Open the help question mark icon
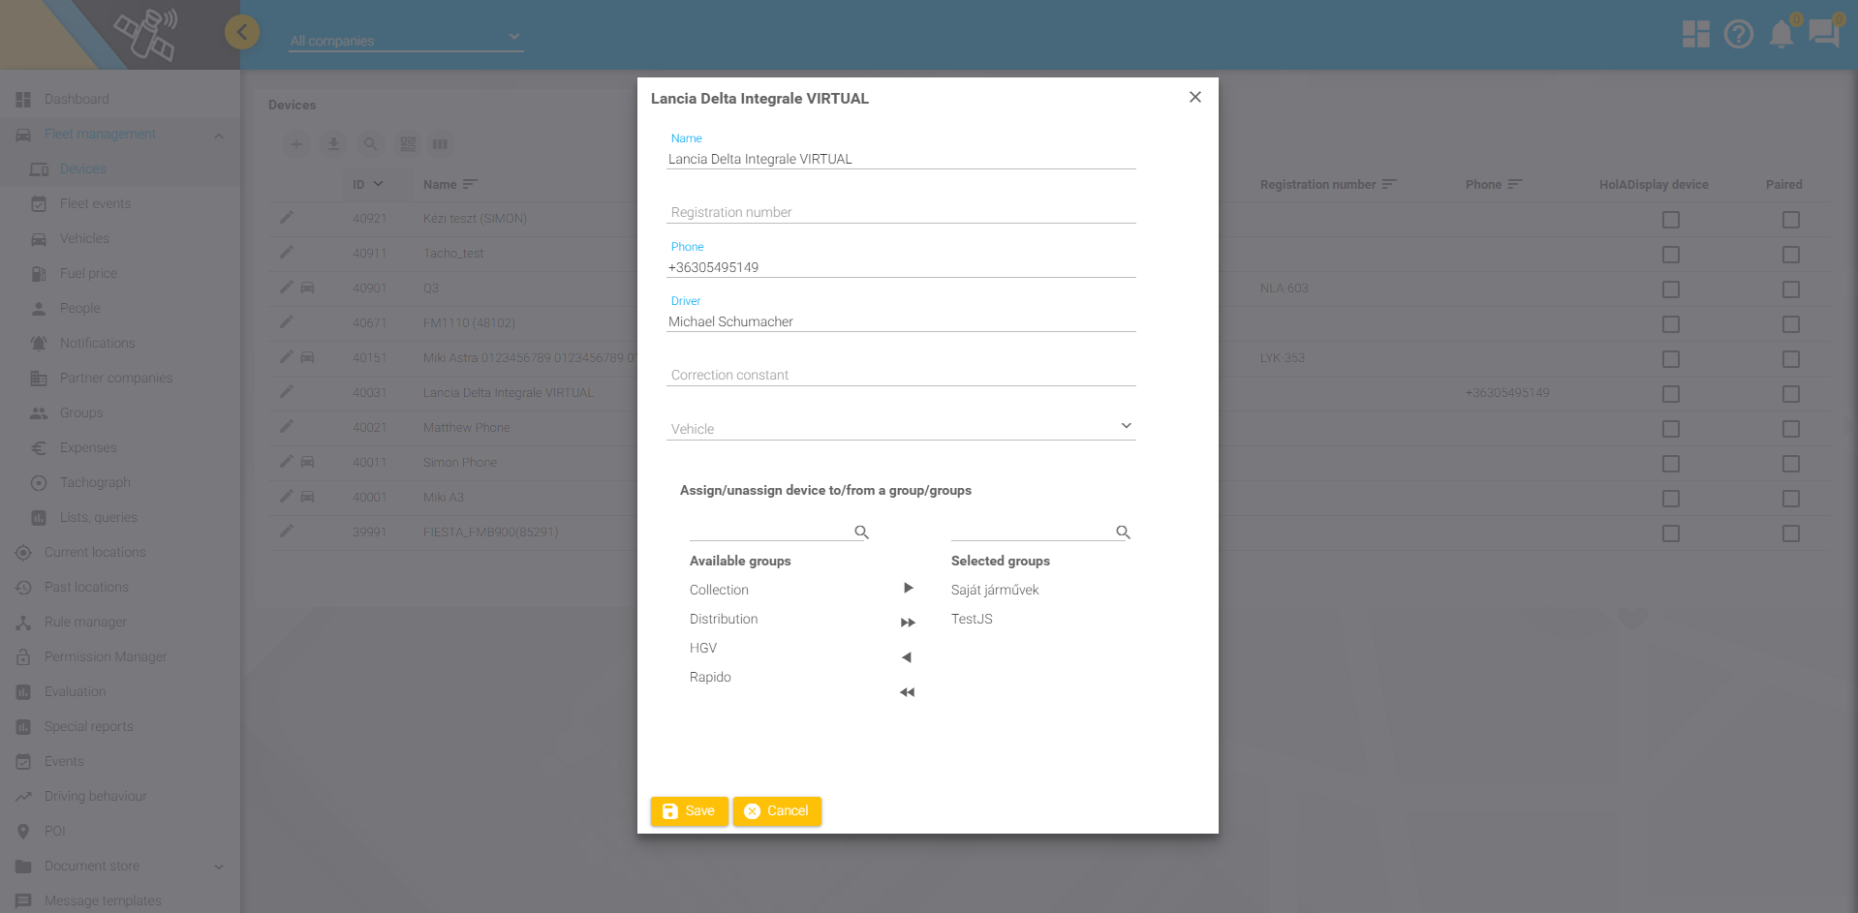Viewport: 1858px width, 913px height. (x=1739, y=35)
